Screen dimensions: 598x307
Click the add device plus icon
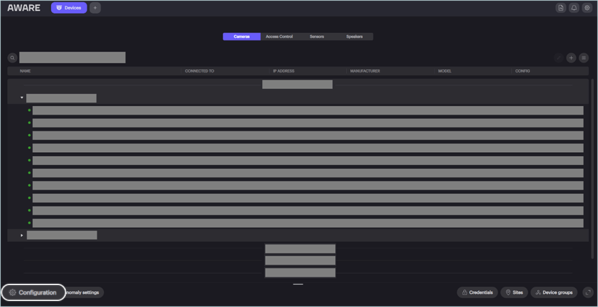[x=571, y=58]
